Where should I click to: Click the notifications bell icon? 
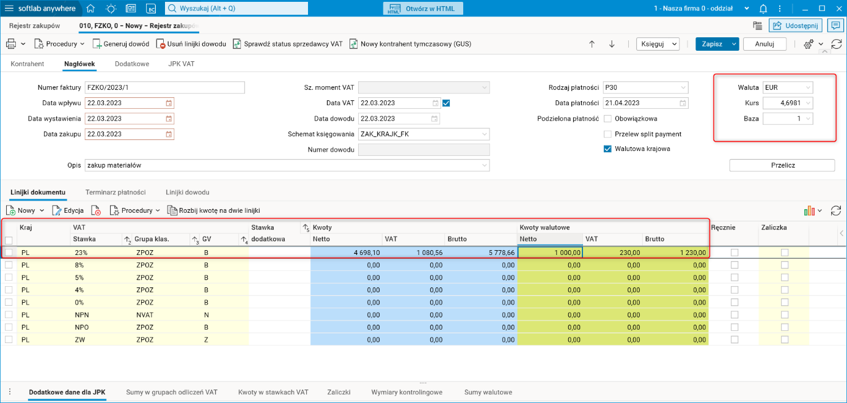(x=763, y=9)
